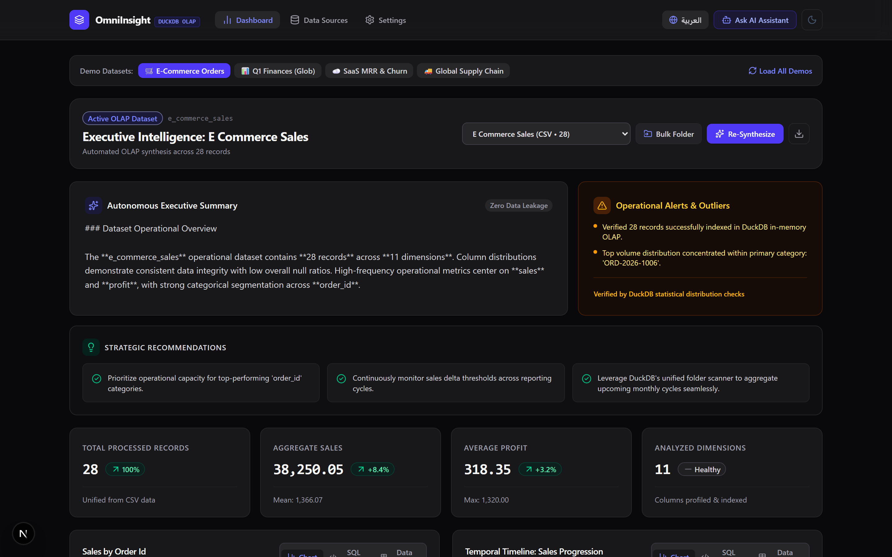The image size is (892, 557).
Task: Click the Load All Demos refresh icon
Action: [752, 70]
